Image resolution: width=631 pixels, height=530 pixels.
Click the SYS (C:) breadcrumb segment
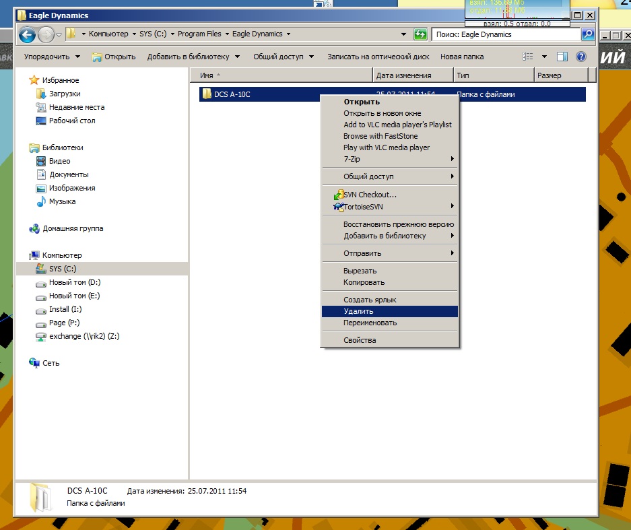(153, 34)
